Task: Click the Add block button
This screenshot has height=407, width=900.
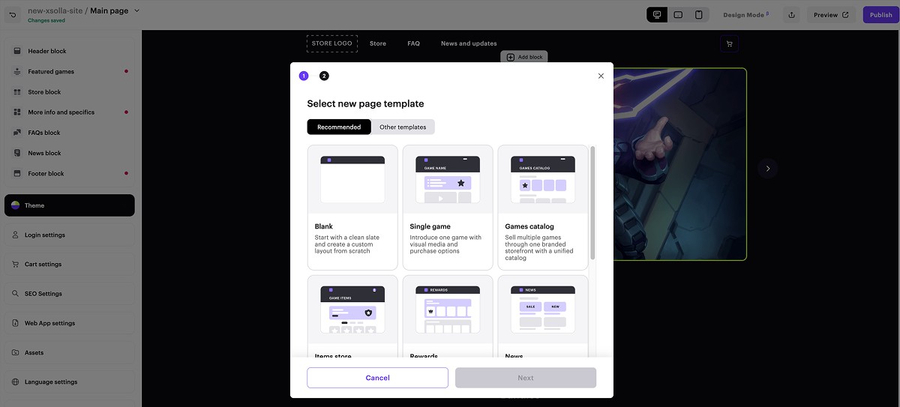Action: (524, 57)
